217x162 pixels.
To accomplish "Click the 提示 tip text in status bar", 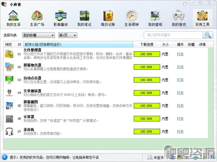I will pos(54,157).
